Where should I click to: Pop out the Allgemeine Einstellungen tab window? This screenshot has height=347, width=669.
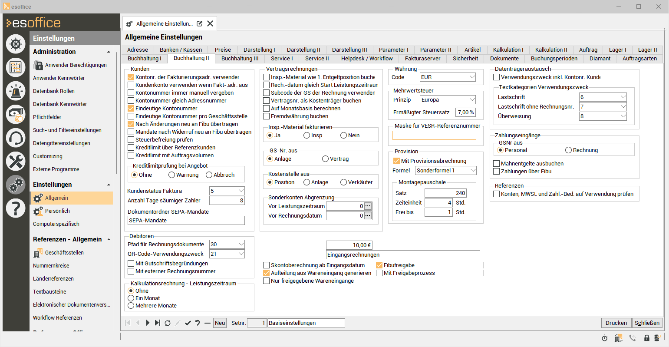click(x=199, y=23)
